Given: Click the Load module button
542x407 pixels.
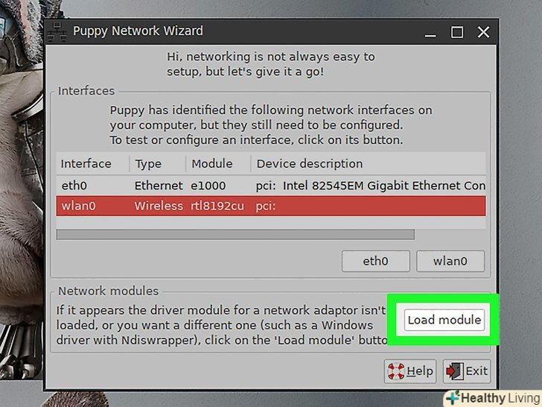Looking at the screenshot, I should (x=444, y=320).
